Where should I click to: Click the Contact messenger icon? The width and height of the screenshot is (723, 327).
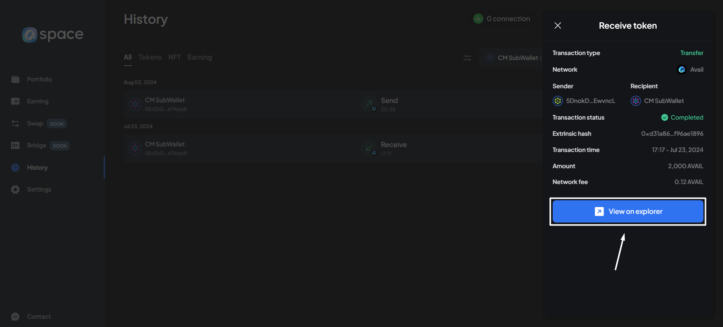coord(15,316)
